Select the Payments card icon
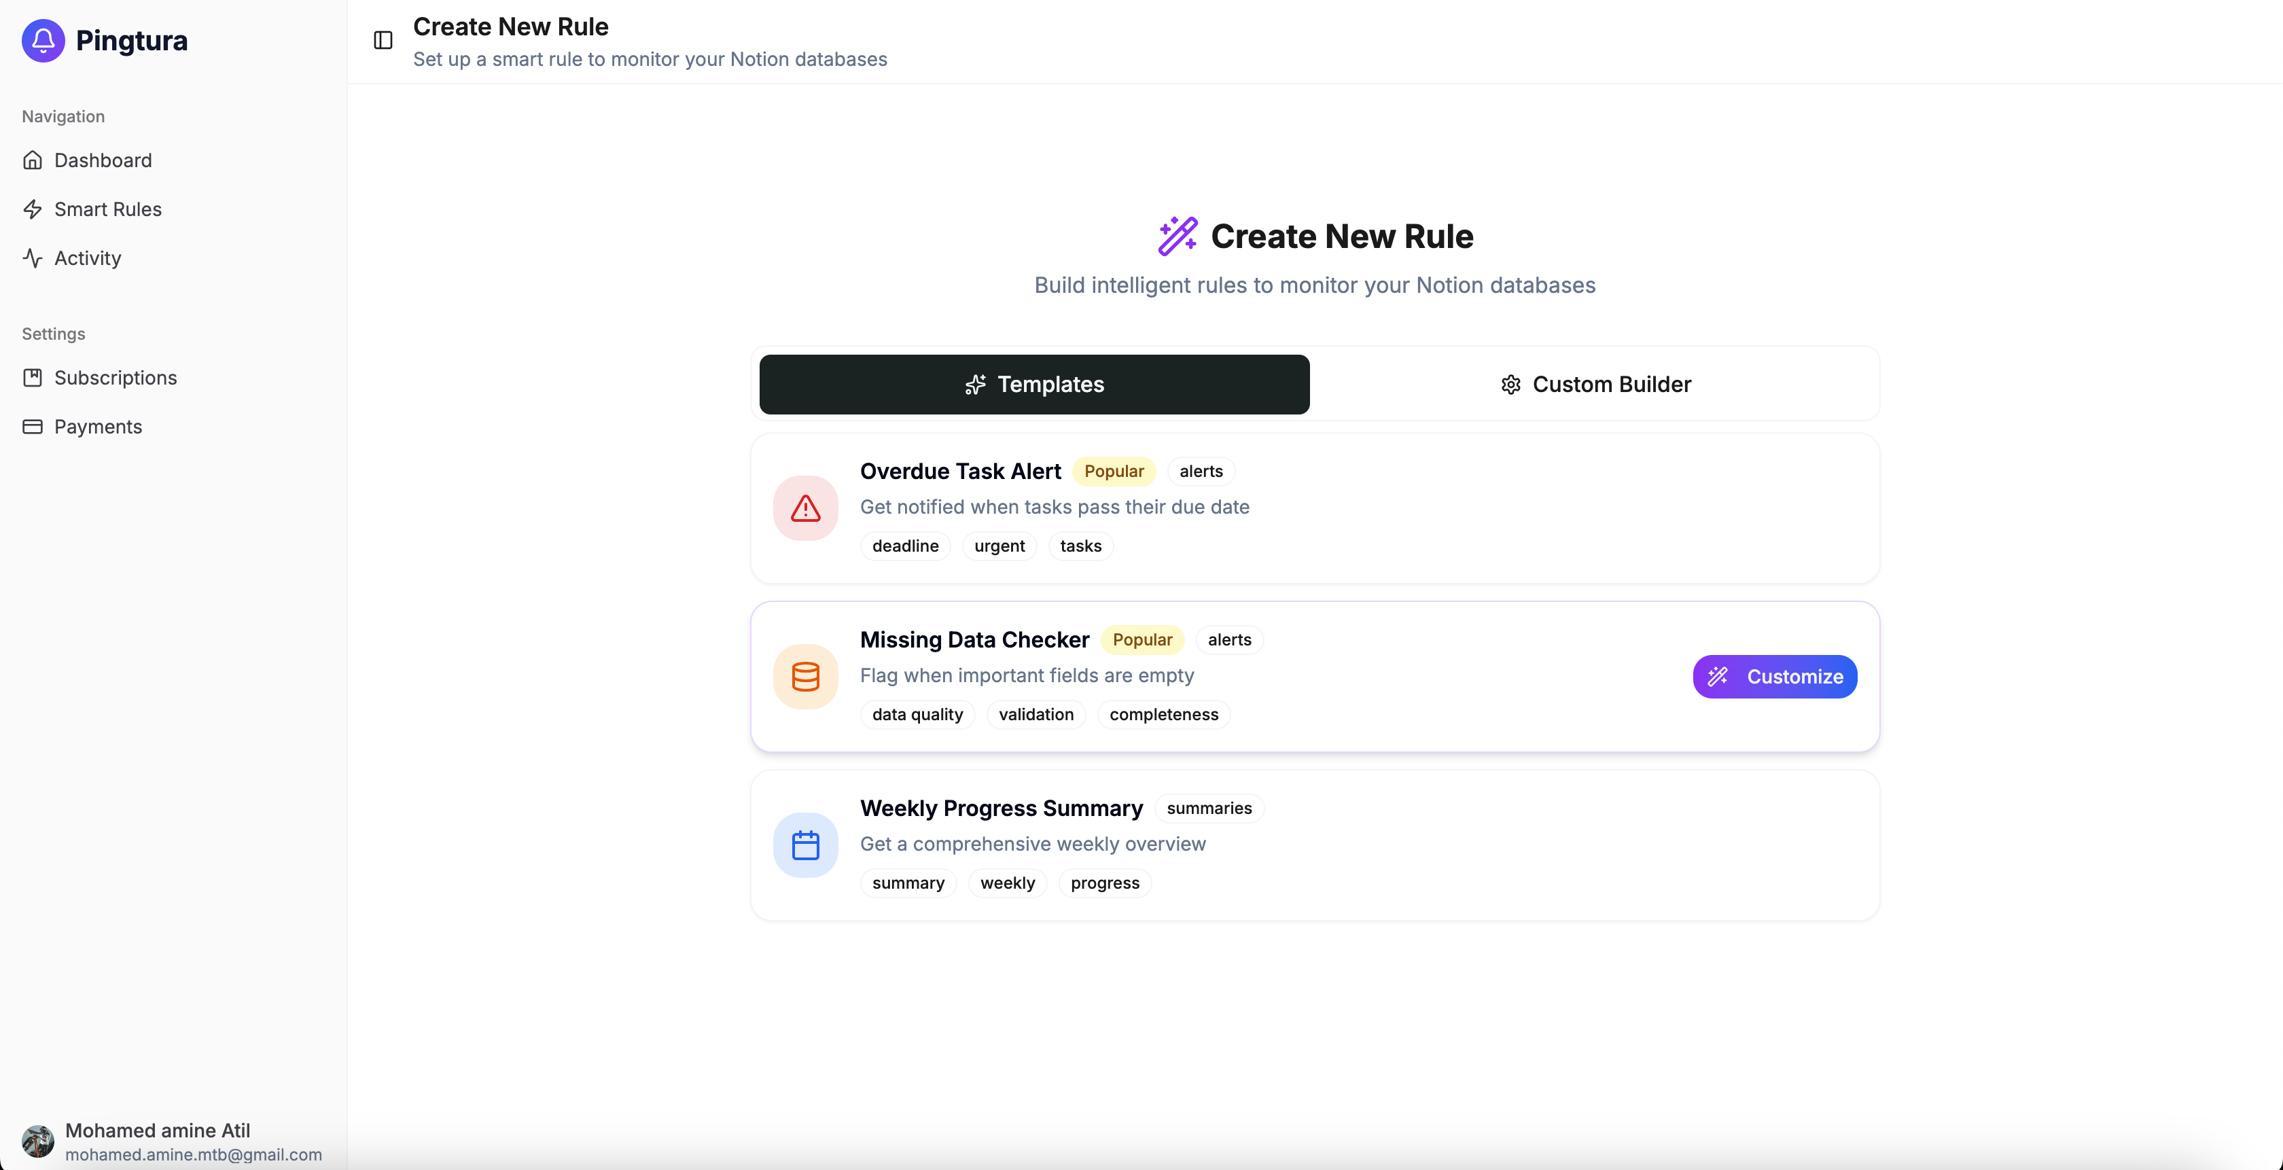This screenshot has height=1170, width=2283. pos(33,426)
